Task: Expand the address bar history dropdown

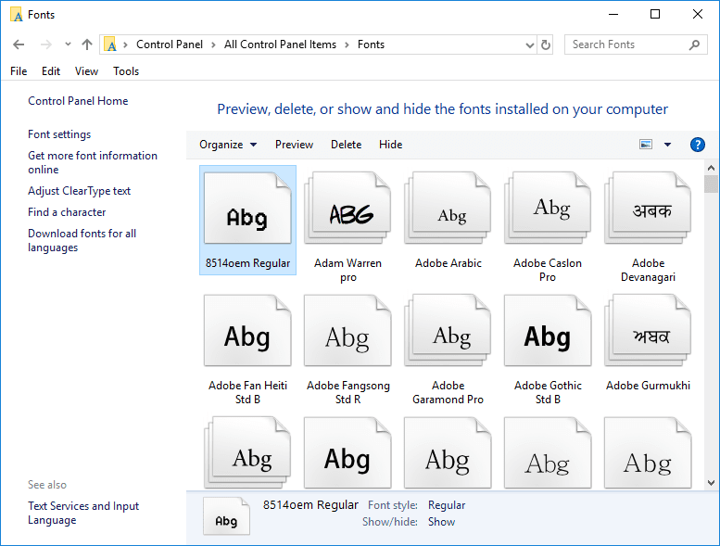Action: tap(528, 44)
